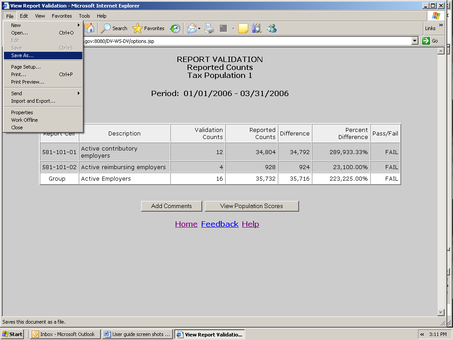Switch to Inbox - Microsoft Outlook
The width and height of the screenshot is (453, 340).
tap(65, 334)
